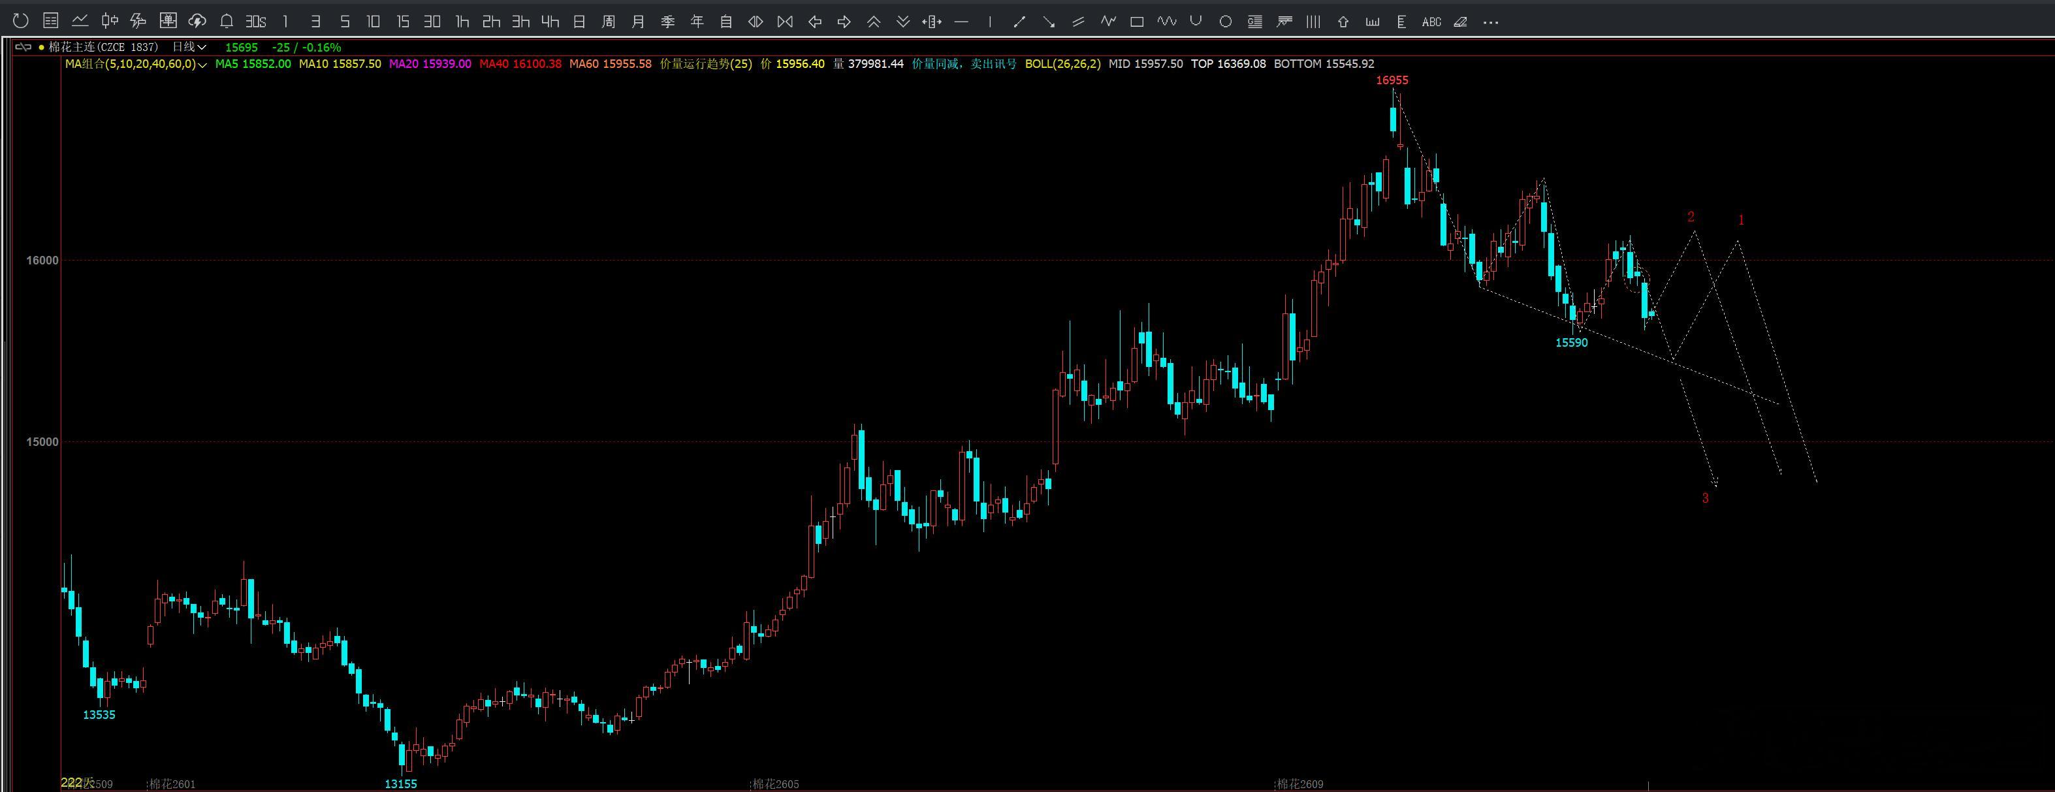This screenshot has width=2055, height=792.
Task: Click the 16955 high price label
Action: click(1392, 80)
